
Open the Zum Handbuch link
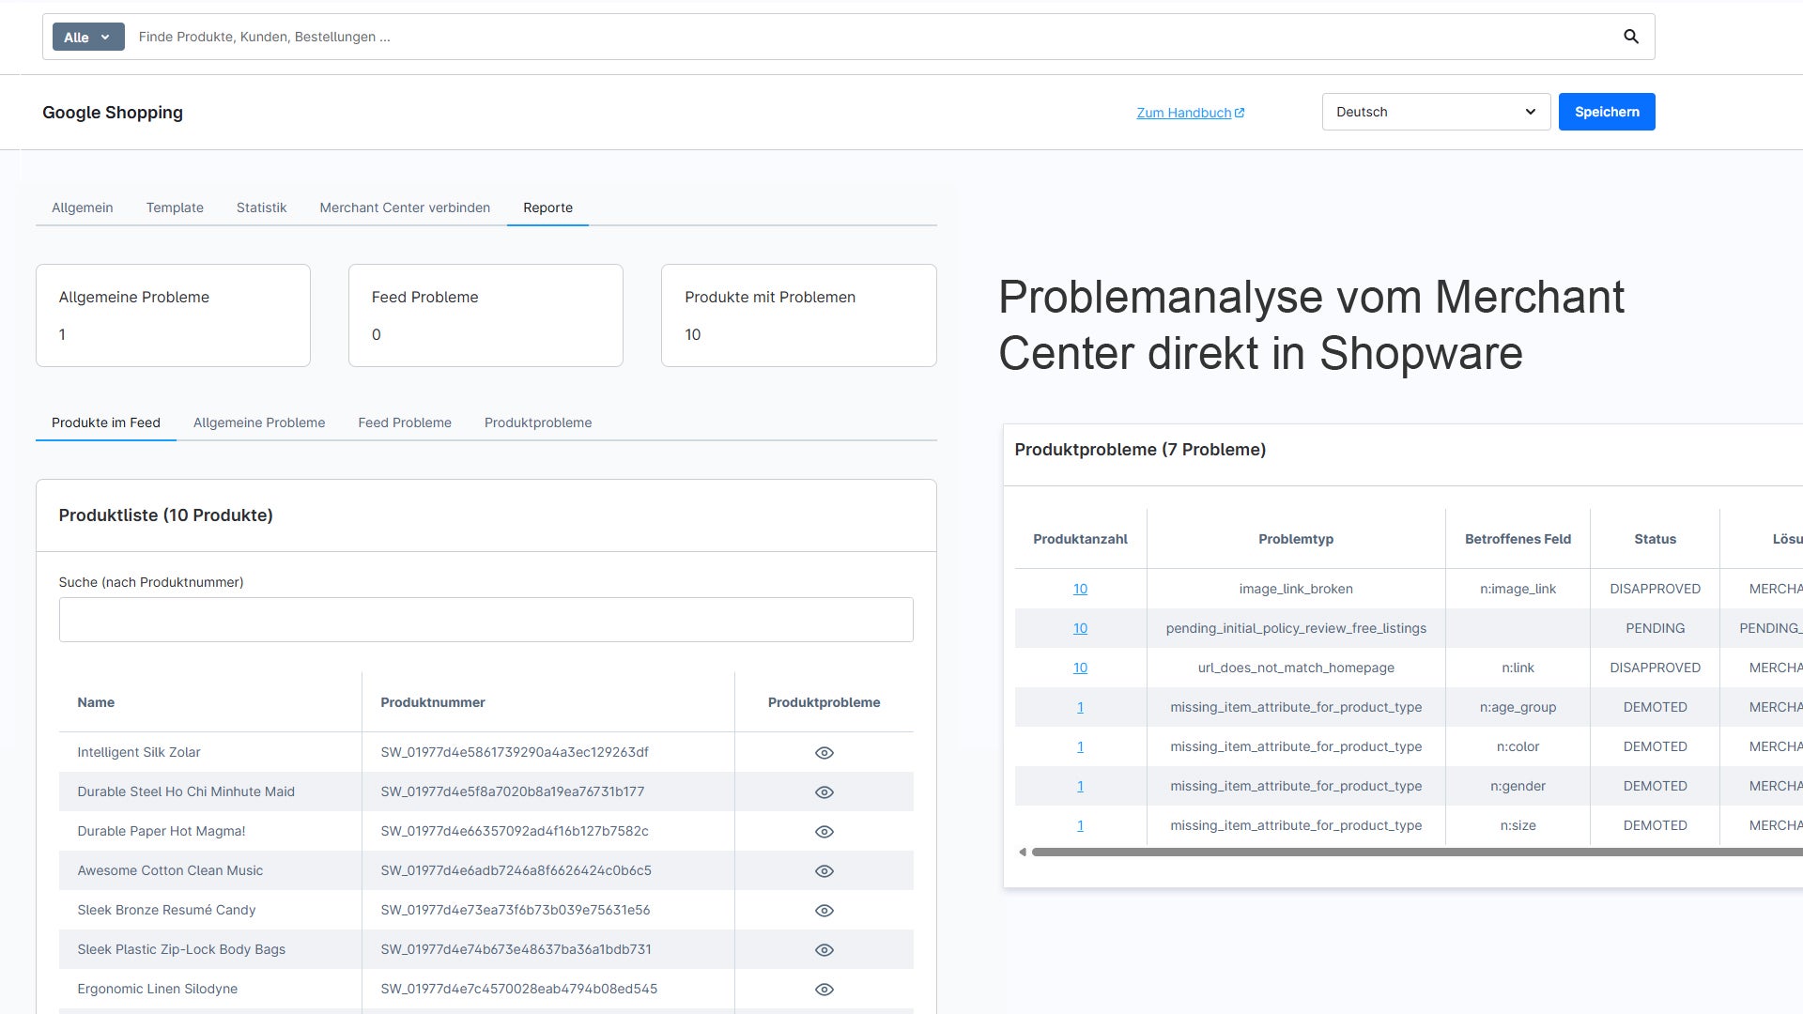click(x=1184, y=113)
